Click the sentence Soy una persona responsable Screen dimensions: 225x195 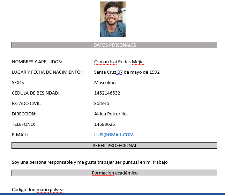[90, 162]
